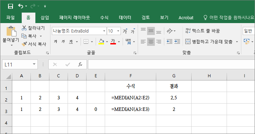
Task: Click the phonetic guide 내천 icon
Action: pyautogui.click(x=128, y=42)
